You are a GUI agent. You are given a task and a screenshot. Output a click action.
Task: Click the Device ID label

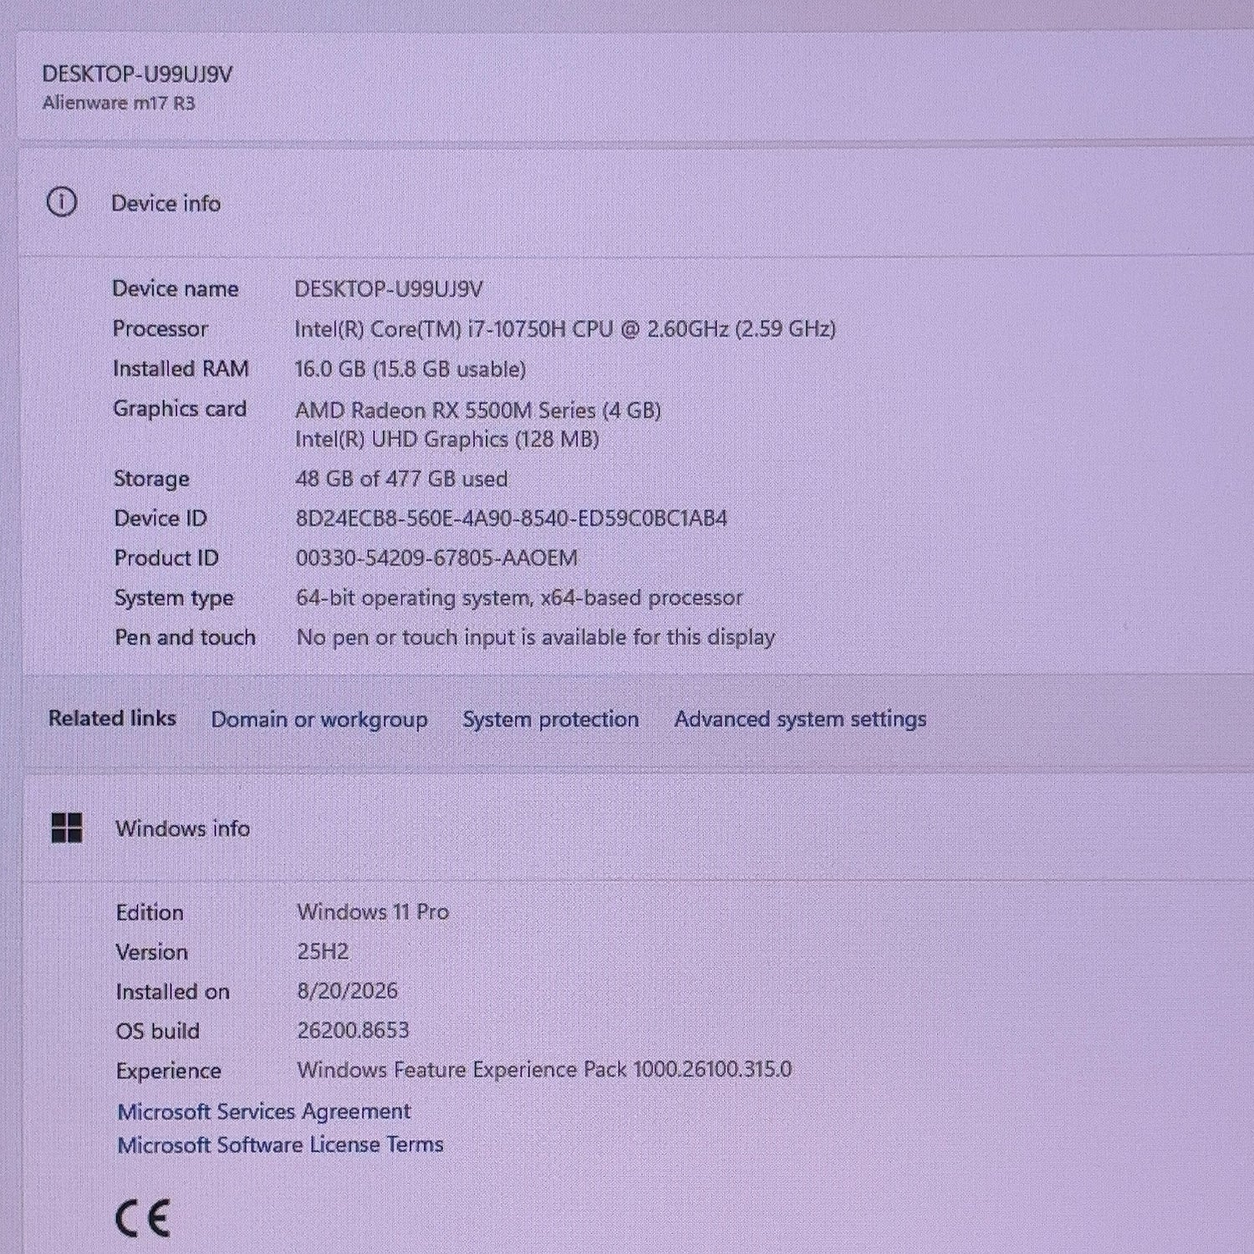coord(161,518)
